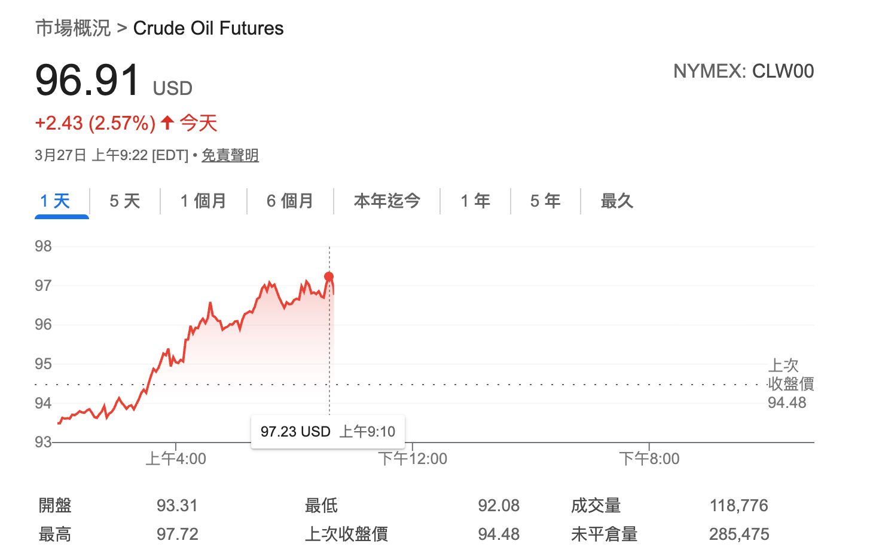The height and width of the screenshot is (559, 873).
Task: Click the 下午12:00 time axis label
Action: coord(413,459)
